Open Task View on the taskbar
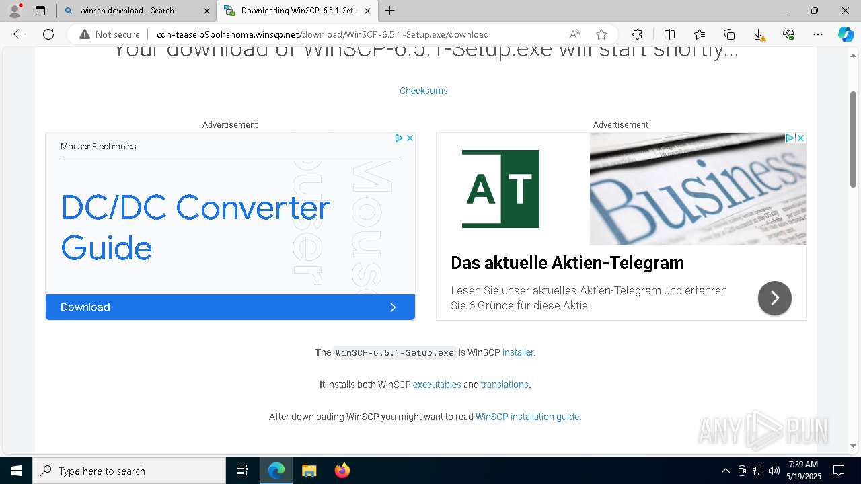Image resolution: width=861 pixels, height=484 pixels. pos(242,471)
